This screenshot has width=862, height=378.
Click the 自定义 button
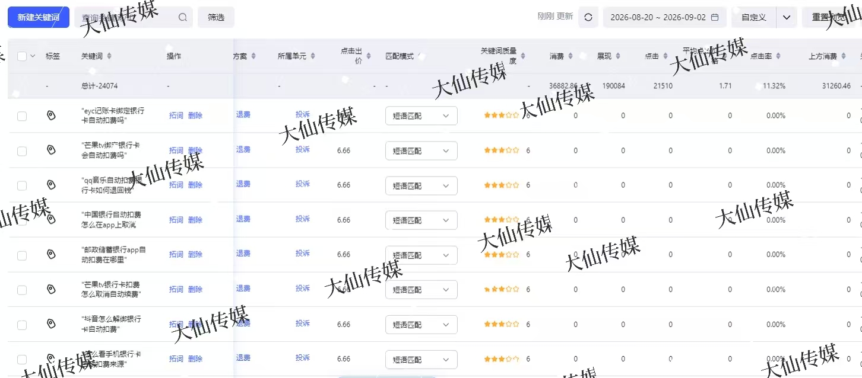click(754, 17)
